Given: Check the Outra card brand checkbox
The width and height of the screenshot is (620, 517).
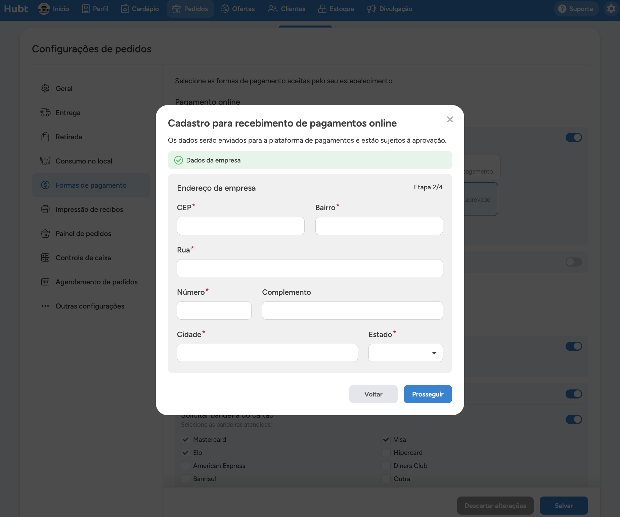Looking at the screenshot, I should tap(386, 479).
